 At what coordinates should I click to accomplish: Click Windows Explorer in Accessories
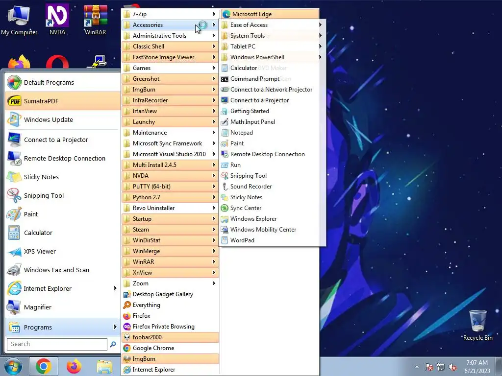[x=272, y=219]
